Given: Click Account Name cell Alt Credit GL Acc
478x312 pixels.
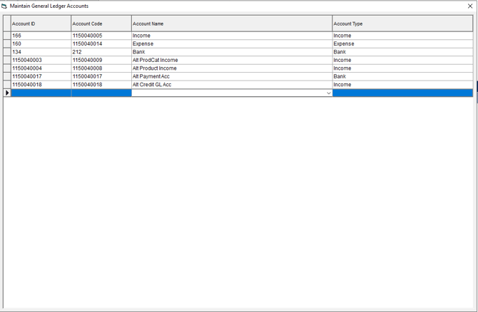Looking at the screenshot, I should coord(232,85).
